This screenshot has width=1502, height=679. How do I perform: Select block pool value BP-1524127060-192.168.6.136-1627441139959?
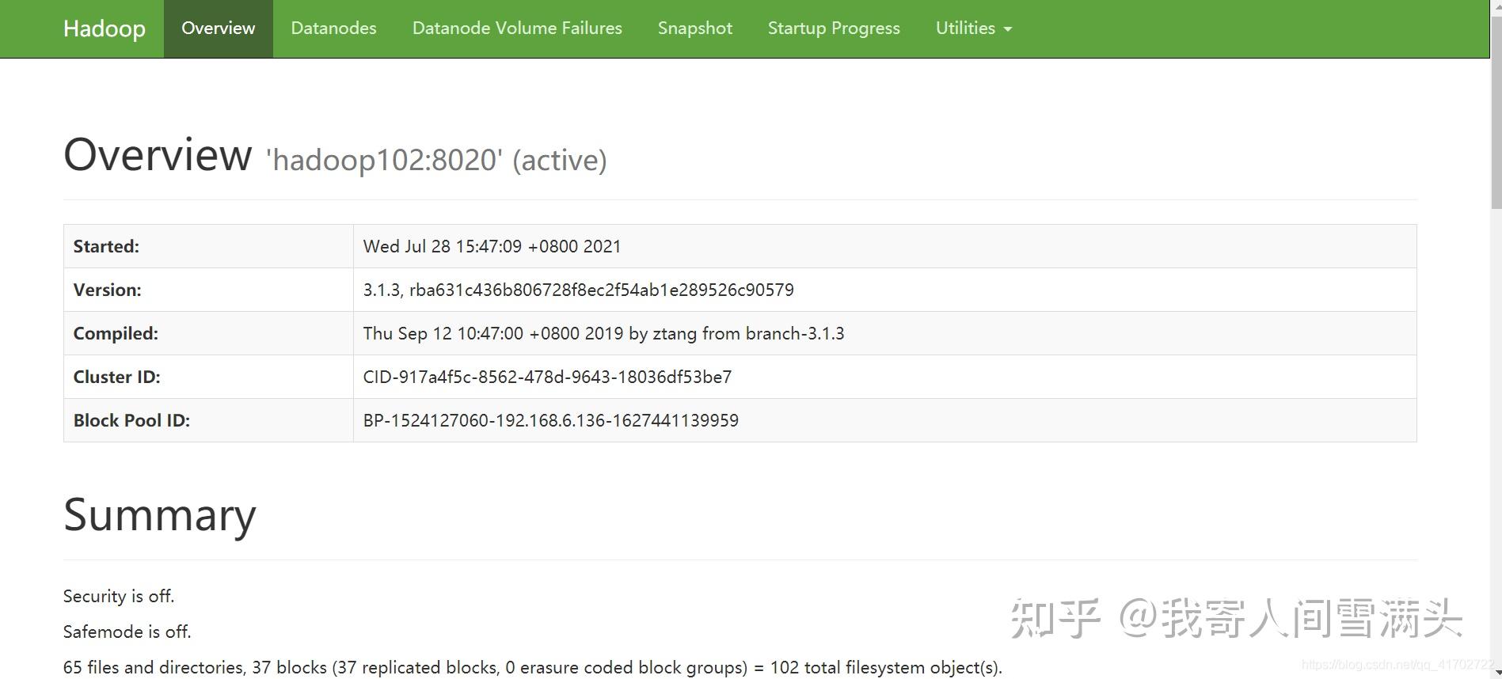click(x=550, y=420)
